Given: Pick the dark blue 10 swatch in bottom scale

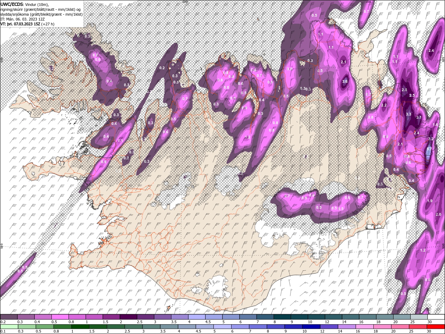Looking at the screenshot, I should pos(311,327).
